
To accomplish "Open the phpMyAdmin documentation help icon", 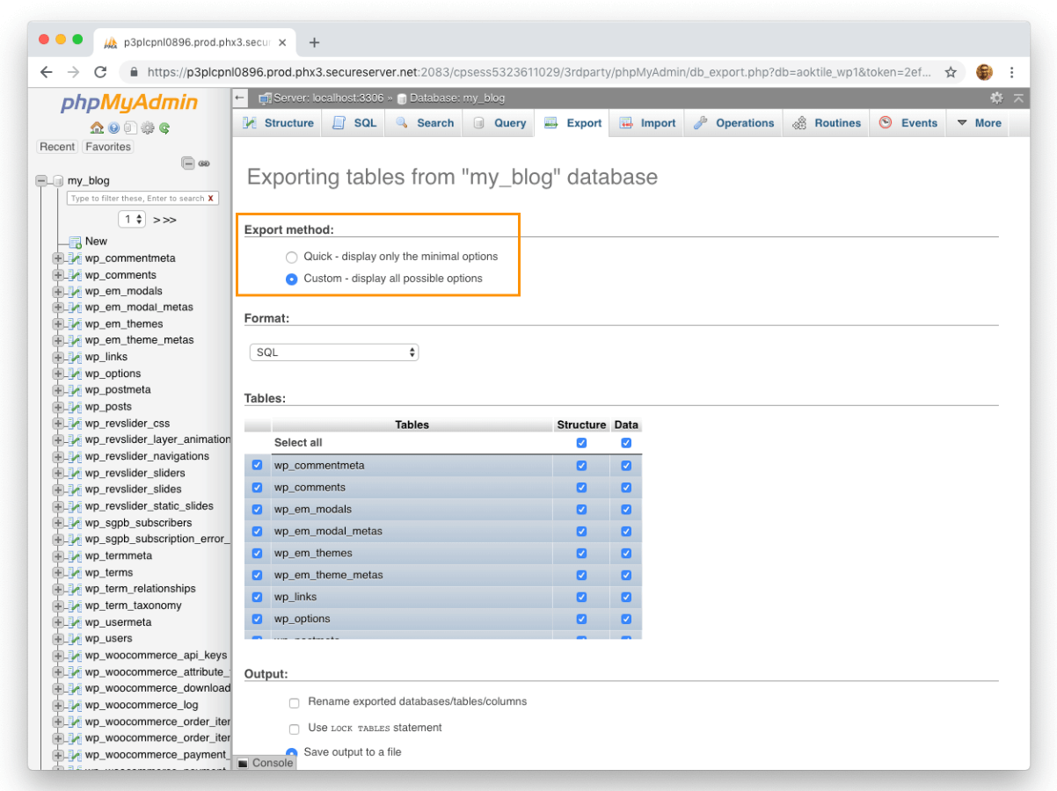I will (x=113, y=128).
